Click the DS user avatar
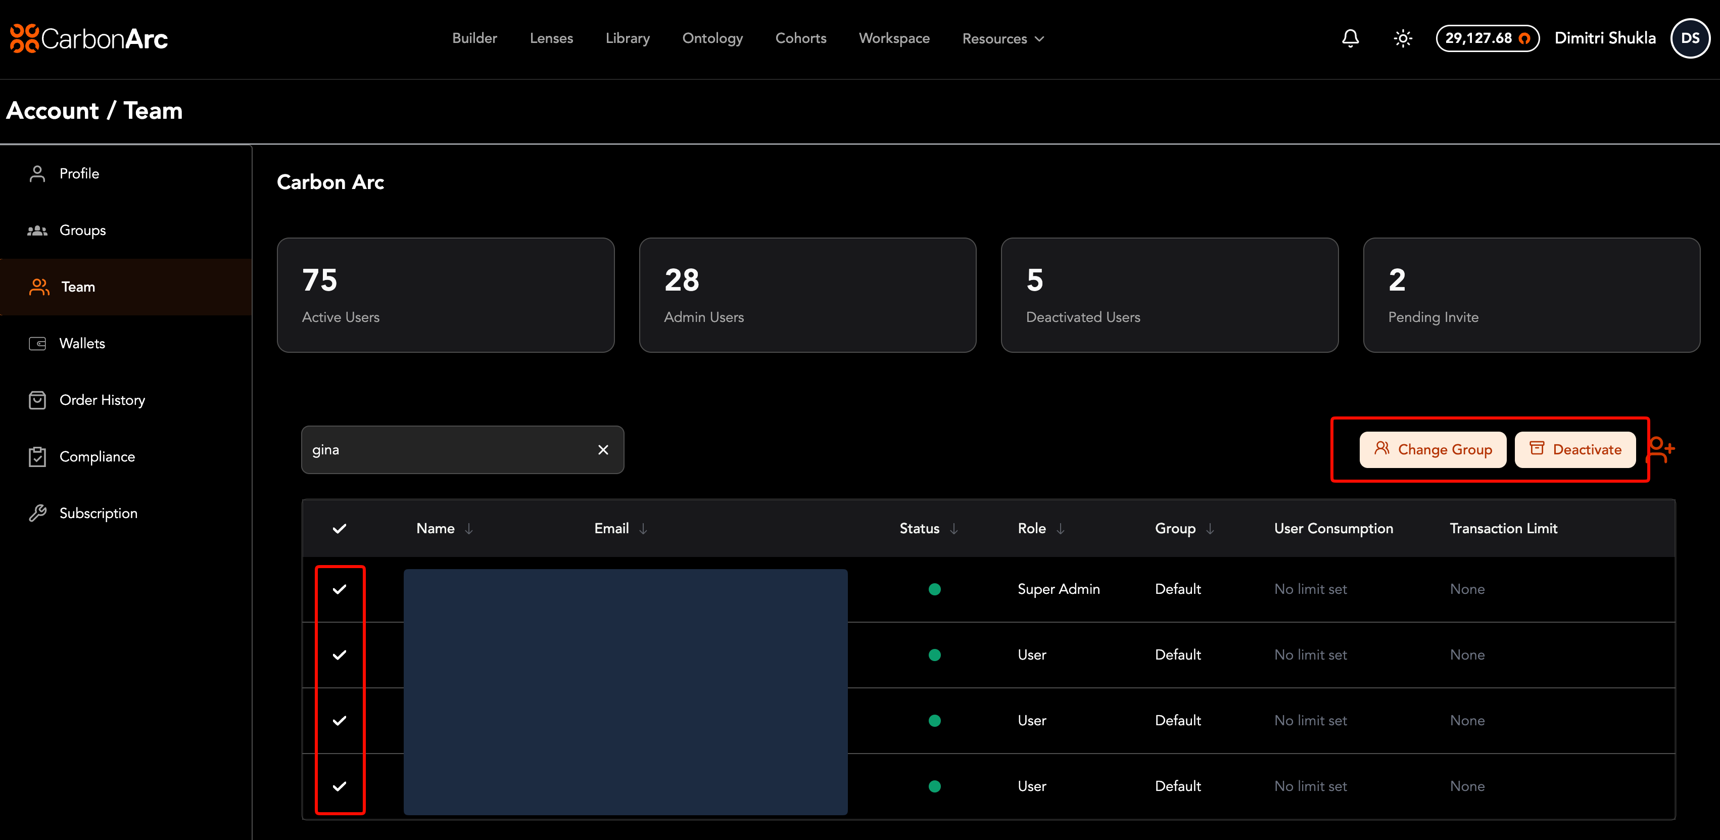 [1690, 38]
